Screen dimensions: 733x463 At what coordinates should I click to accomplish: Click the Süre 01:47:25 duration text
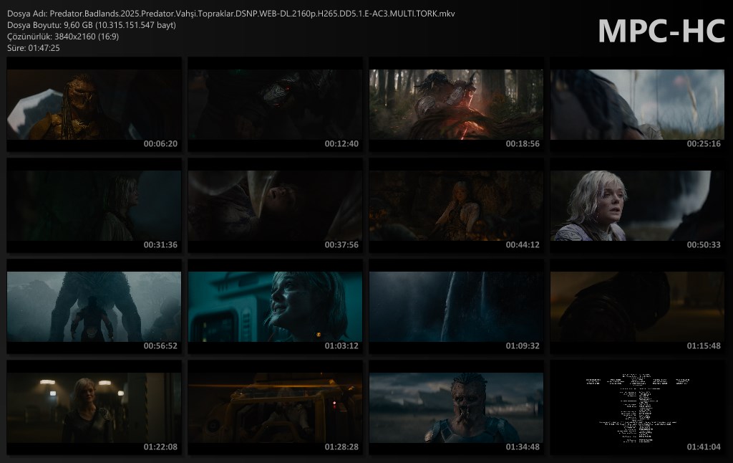coord(33,48)
